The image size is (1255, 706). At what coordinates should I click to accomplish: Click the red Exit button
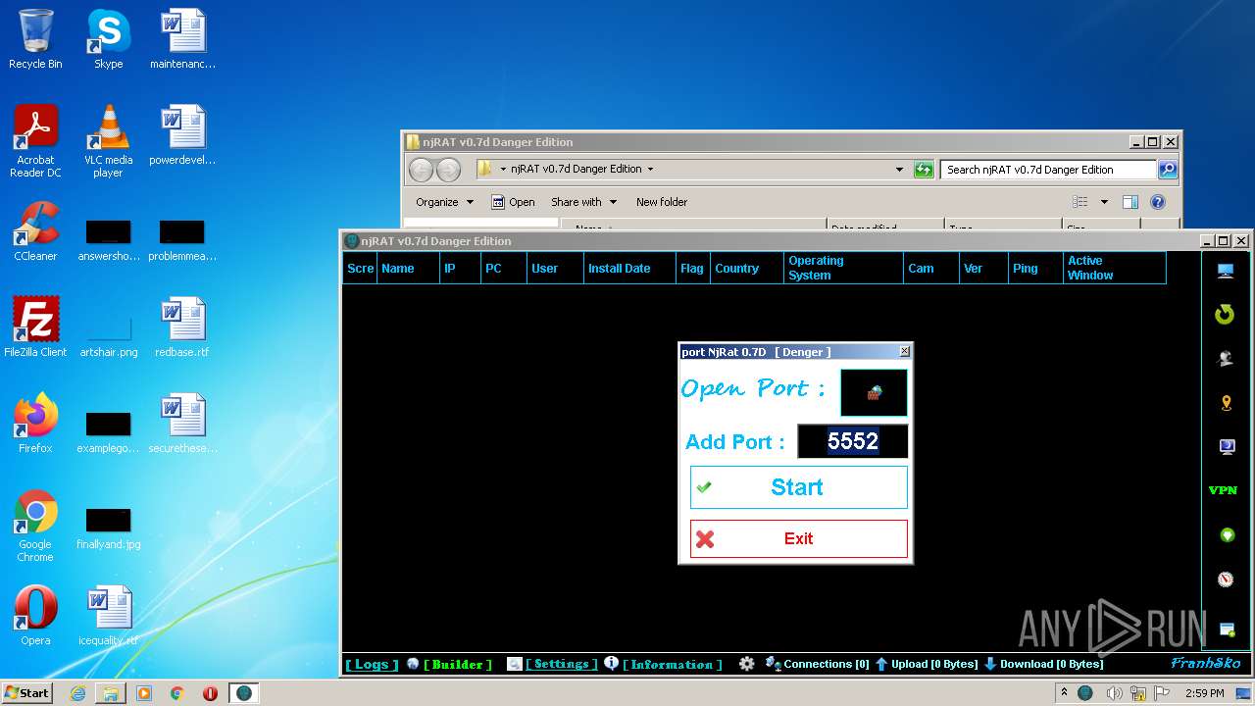click(x=799, y=538)
